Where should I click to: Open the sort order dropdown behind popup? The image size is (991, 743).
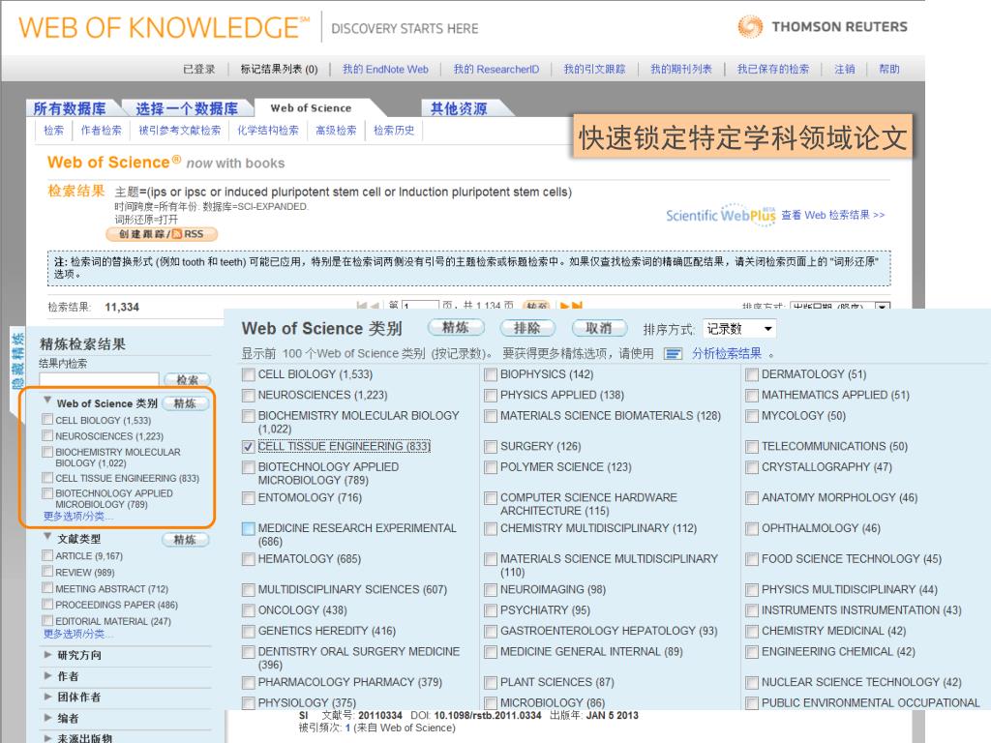(x=840, y=306)
